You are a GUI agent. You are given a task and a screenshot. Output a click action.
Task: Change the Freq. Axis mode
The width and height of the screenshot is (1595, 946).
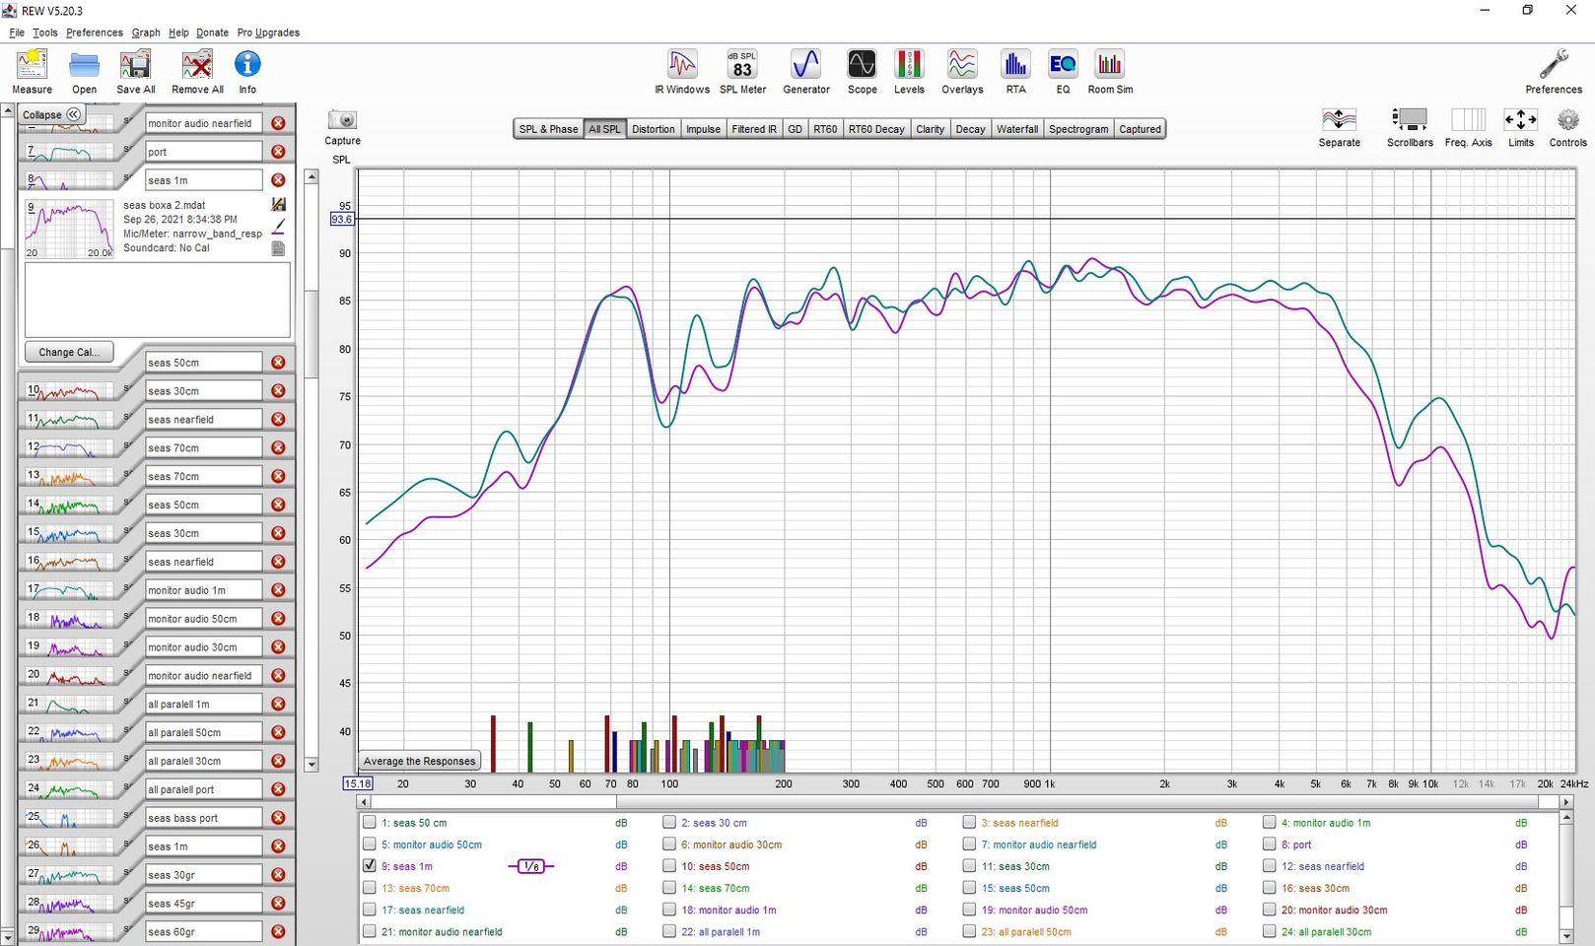[1468, 127]
